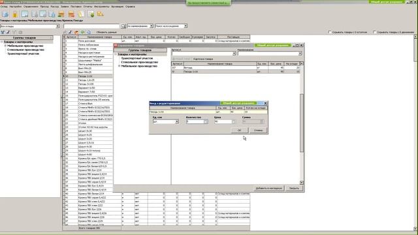
Task: Open the по наименованию search-type dropdown
Action: pyautogui.click(x=151, y=26)
